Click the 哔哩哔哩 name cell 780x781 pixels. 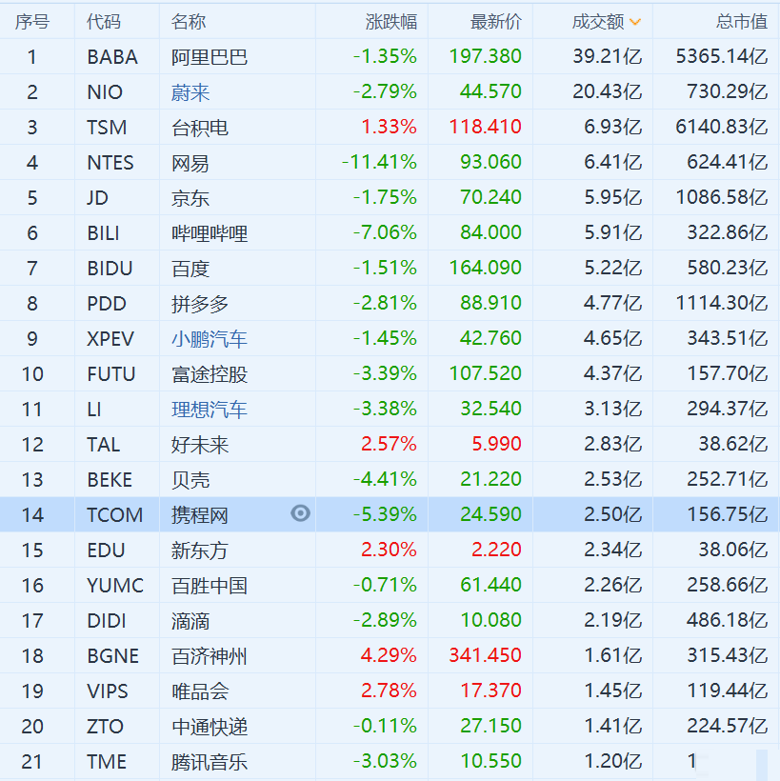[210, 233]
